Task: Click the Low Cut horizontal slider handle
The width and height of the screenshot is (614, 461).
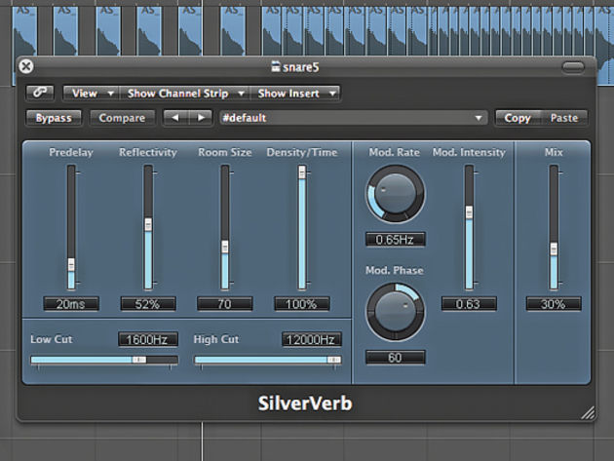Action: click(138, 360)
